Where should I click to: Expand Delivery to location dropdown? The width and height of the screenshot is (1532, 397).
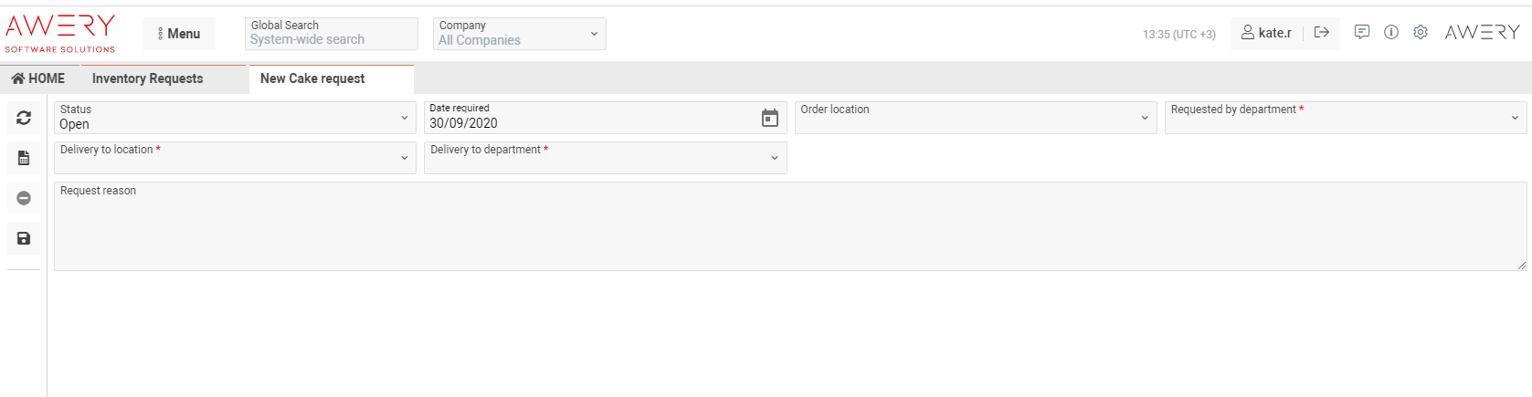(x=235, y=158)
